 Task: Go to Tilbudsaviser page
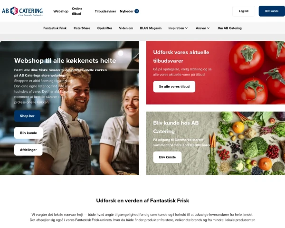pos(105,11)
